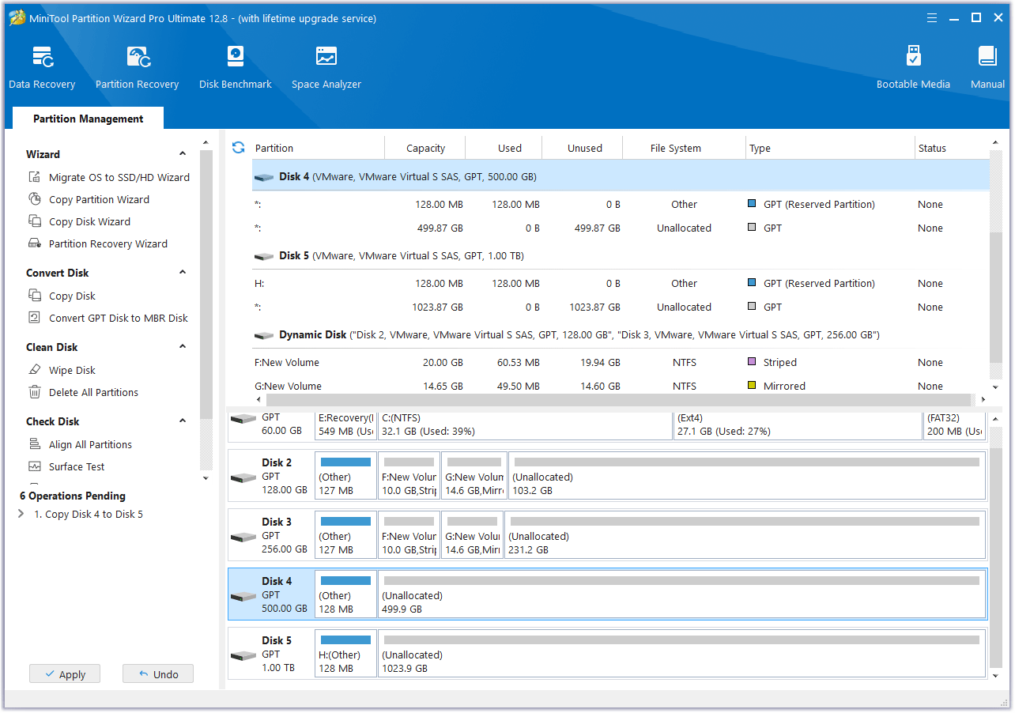1015x713 pixels.
Task: Open Migrate OS to SSD/HD Wizard link
Action: point(119,177)
